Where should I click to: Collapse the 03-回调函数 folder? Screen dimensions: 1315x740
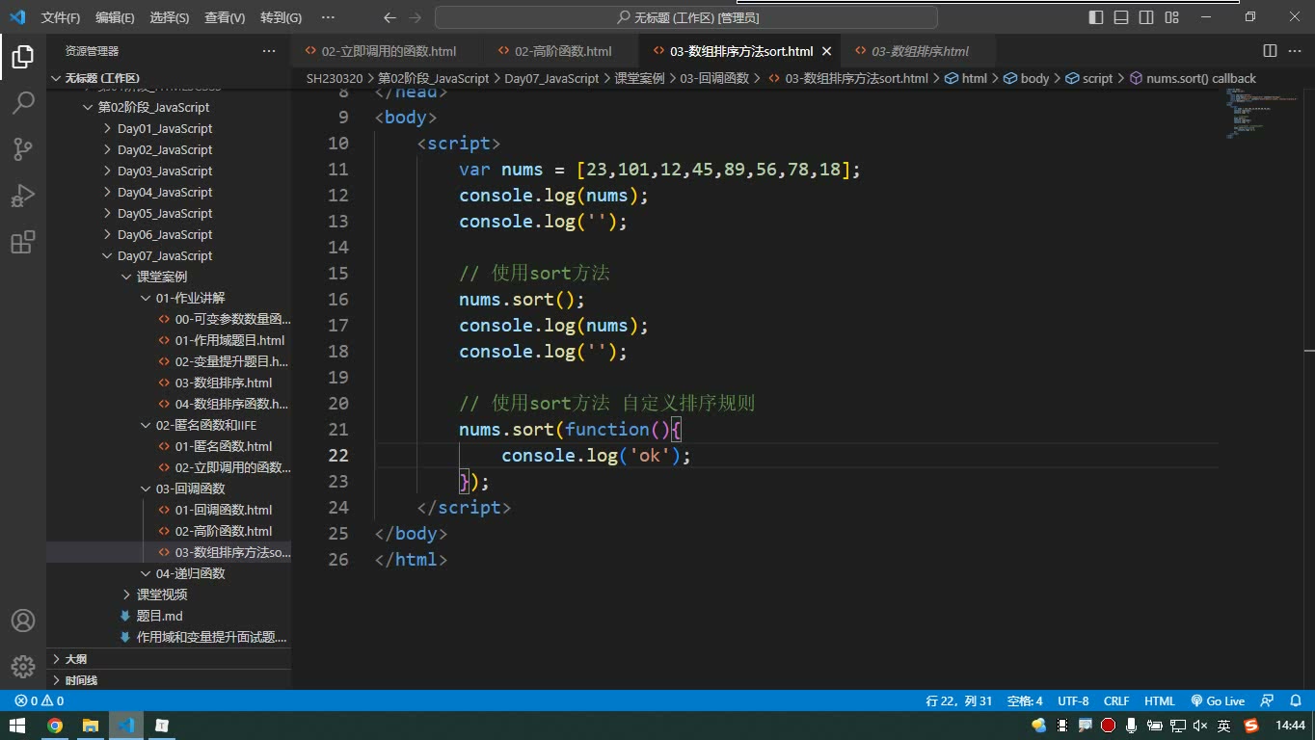click(x=190, y=489)
